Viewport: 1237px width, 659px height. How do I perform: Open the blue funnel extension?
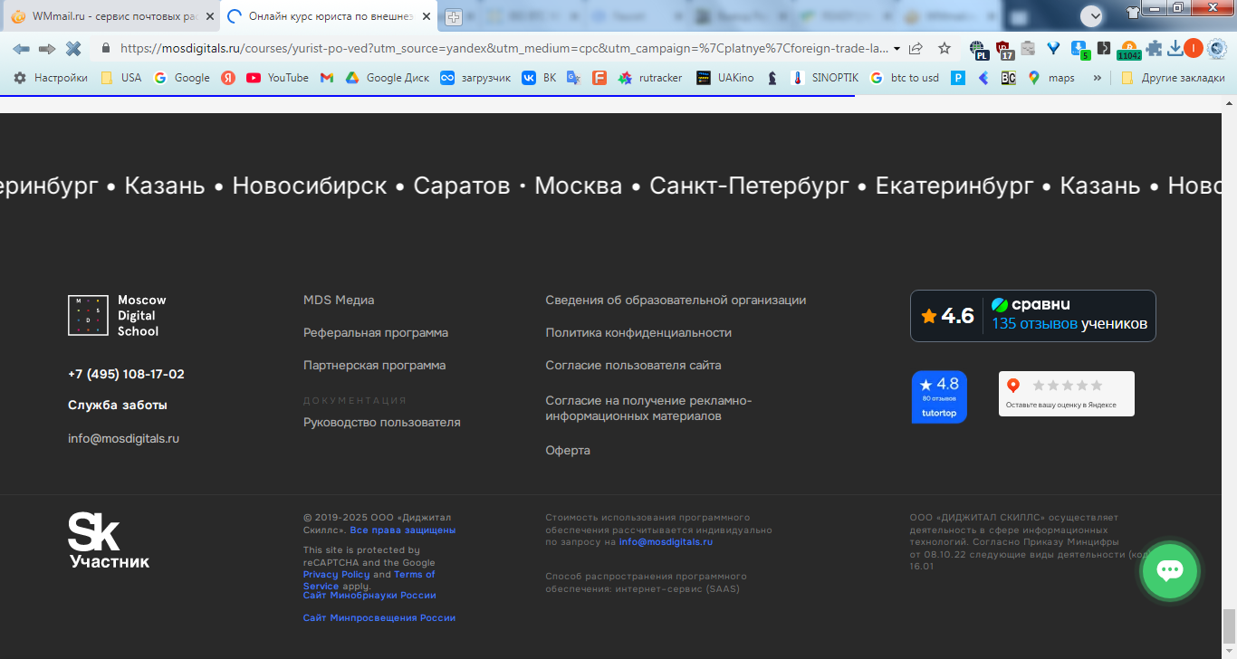(1053, 48)
